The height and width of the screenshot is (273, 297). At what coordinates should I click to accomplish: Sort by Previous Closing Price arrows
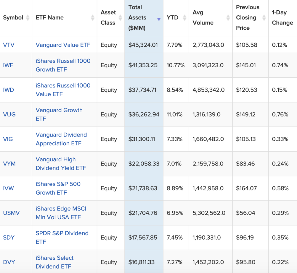(264, 18)
